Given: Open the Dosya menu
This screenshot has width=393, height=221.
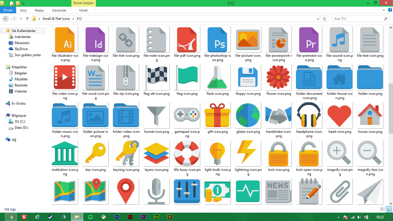Looking at the screenshot, I should 8,10.
